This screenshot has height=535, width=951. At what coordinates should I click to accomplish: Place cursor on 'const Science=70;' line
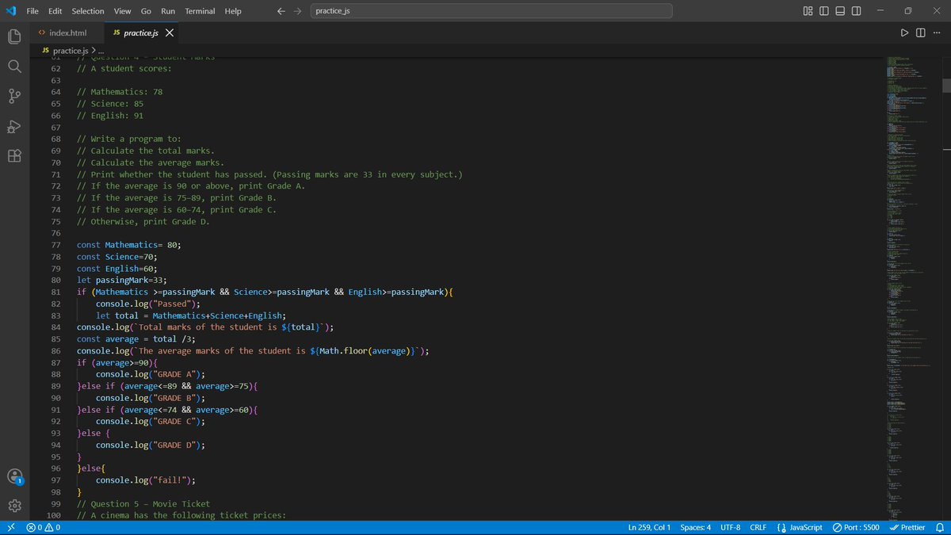point(117,257)
